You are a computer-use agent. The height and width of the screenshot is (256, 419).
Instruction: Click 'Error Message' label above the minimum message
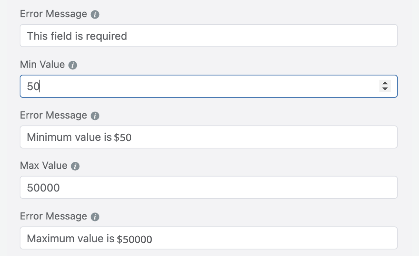click(x=53, y=116)
